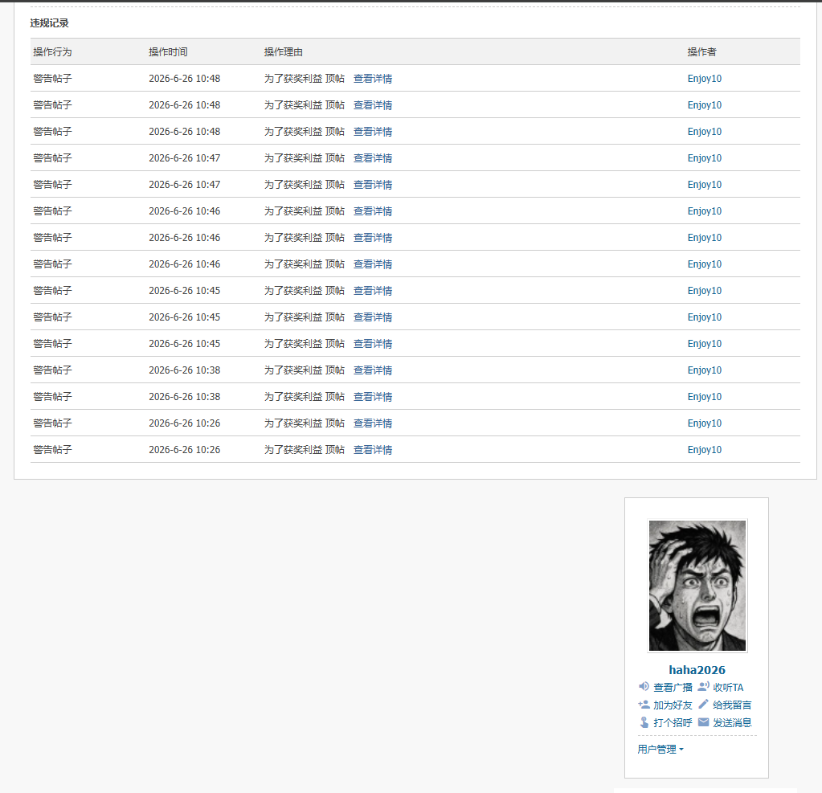
Task: Open 查看详情 in the last 10:26 row
Action: click(x=373, y=450)
